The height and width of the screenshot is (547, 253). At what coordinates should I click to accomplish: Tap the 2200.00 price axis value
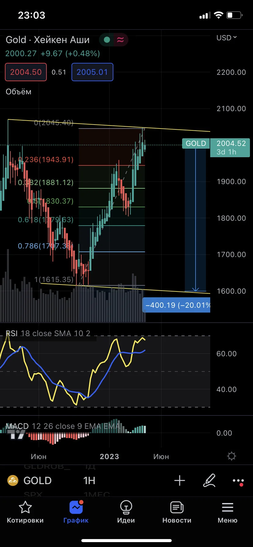(x=231, y=72)
